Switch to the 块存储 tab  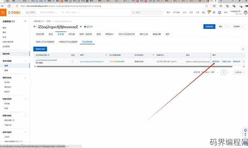click(x=72, y=34)
